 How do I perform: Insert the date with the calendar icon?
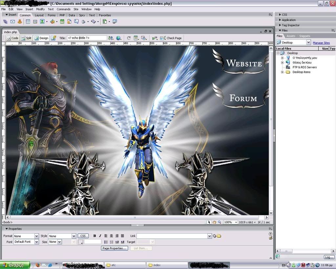pos(62,21)
